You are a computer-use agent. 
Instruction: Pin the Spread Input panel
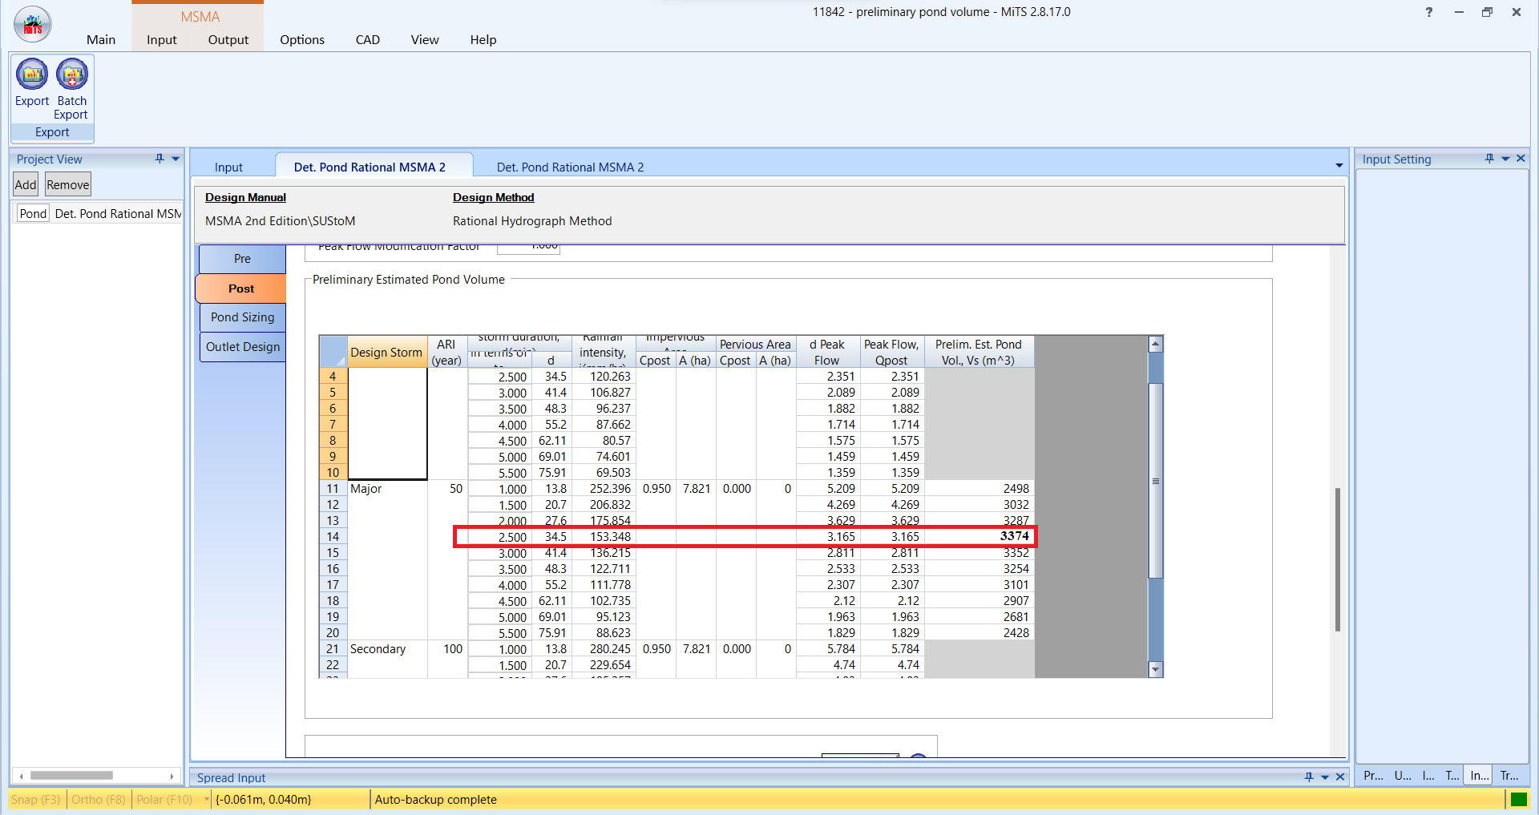tap(1309, 777)
